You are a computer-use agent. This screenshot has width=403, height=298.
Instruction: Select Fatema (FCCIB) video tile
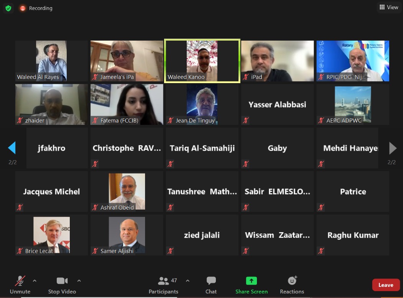[x=127, y=105]
